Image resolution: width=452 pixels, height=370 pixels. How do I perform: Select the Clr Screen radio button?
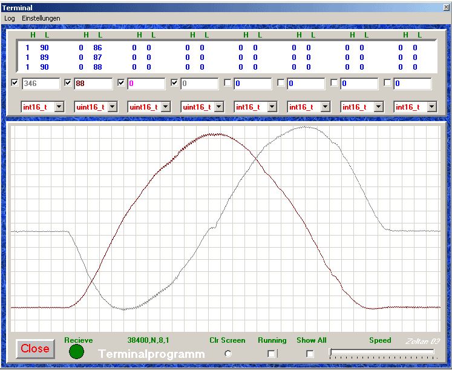tap(228, 354)
